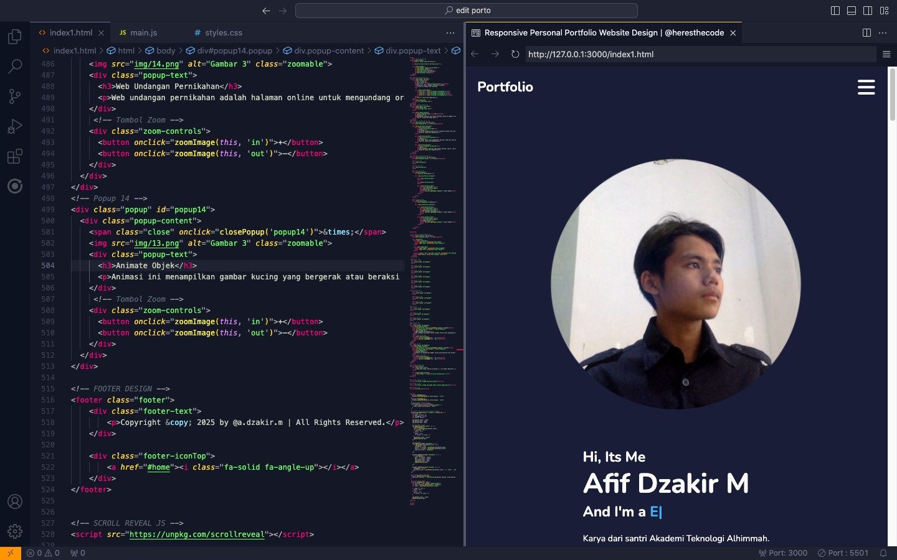Navigate forward in the browser preview
The width and height of the screenshot is (897, 560).
(495, 54)
